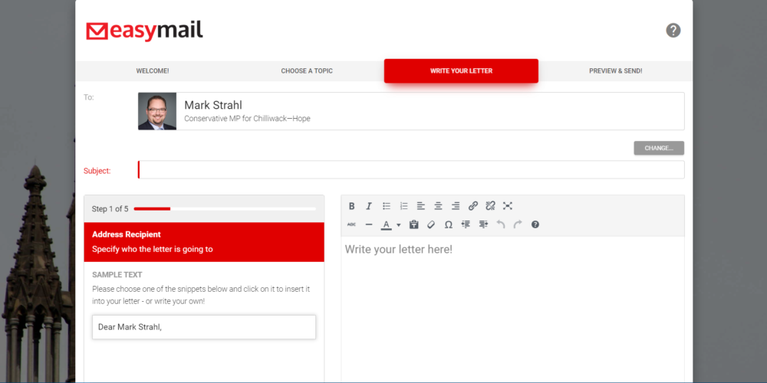Insert a bulleted list
The height and width of the screenshot is (383, 767).
pos(387,206)
